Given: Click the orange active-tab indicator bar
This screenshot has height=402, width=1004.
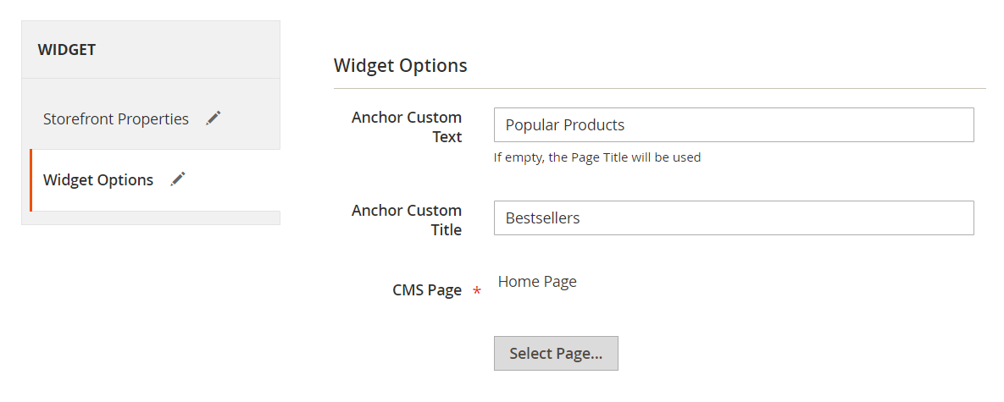Looking at the screenshot, I should coord(31,180).
